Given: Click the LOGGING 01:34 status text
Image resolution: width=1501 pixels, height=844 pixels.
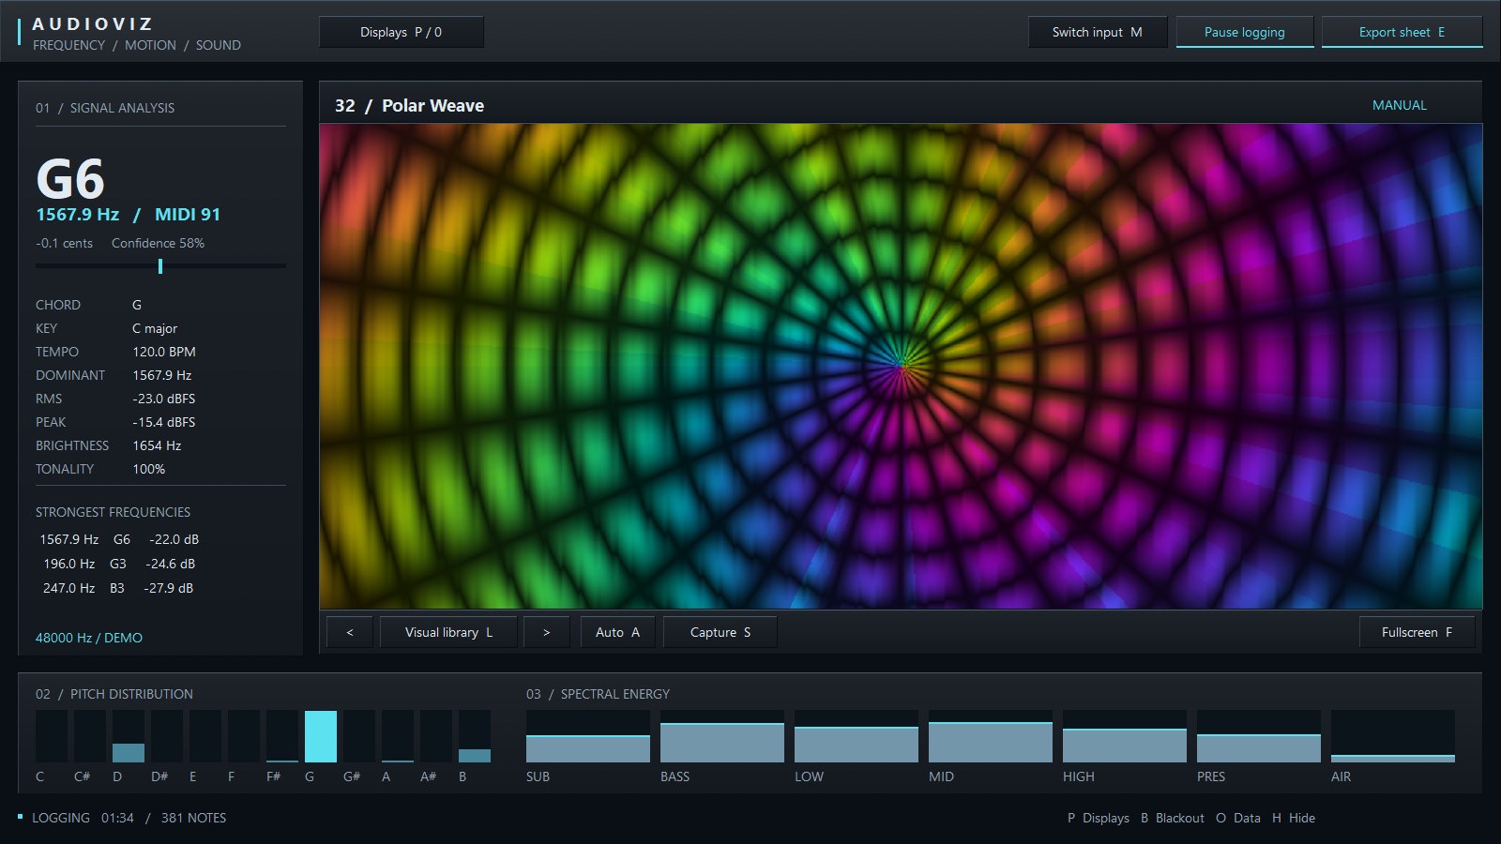Looking at the screenshot, I should (x=83, y=818).
